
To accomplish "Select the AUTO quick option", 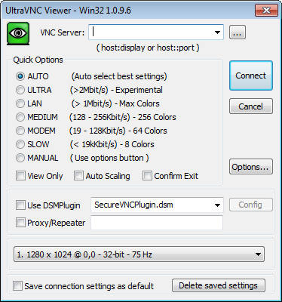I will pos(20,76).
